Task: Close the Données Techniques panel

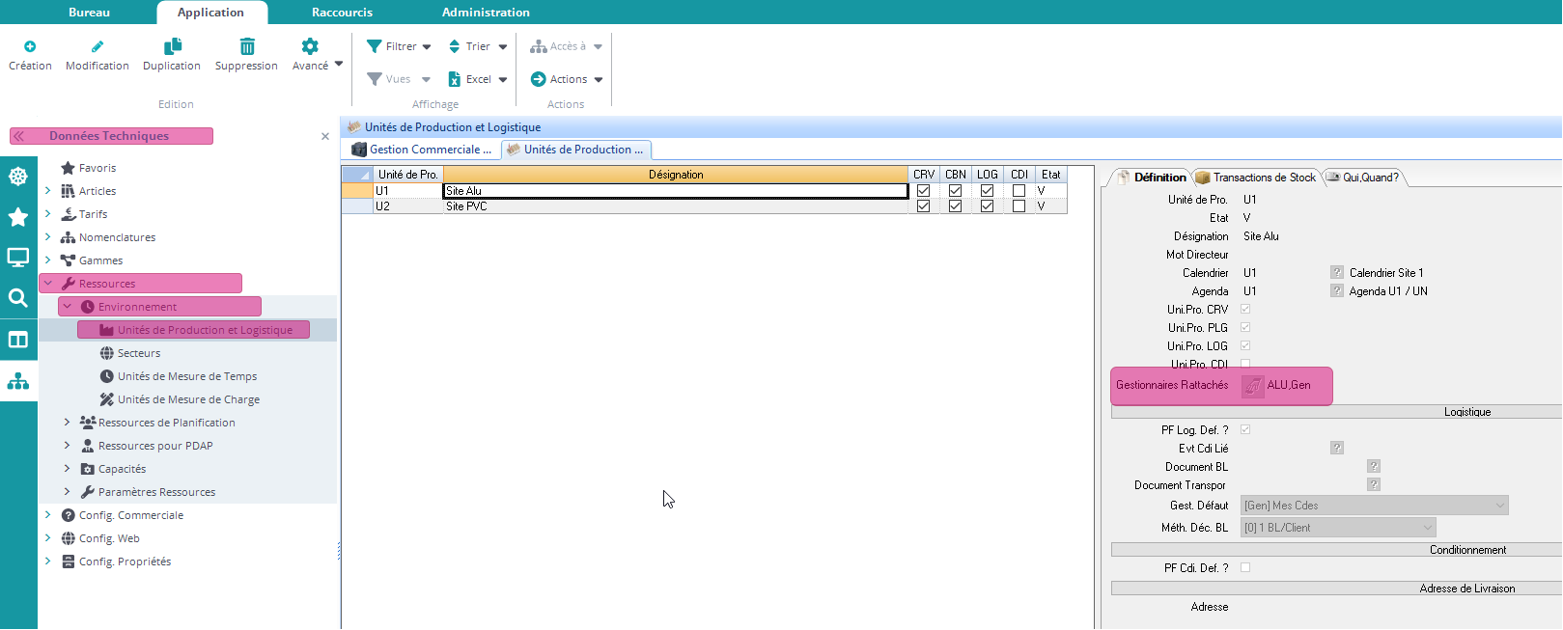Action: click(x=325, y=137)
